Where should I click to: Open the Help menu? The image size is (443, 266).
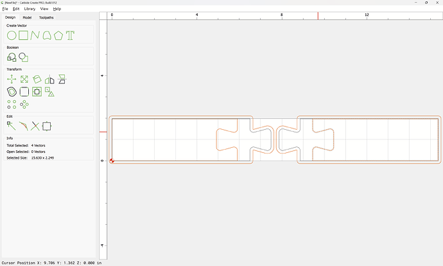[57, 9]
